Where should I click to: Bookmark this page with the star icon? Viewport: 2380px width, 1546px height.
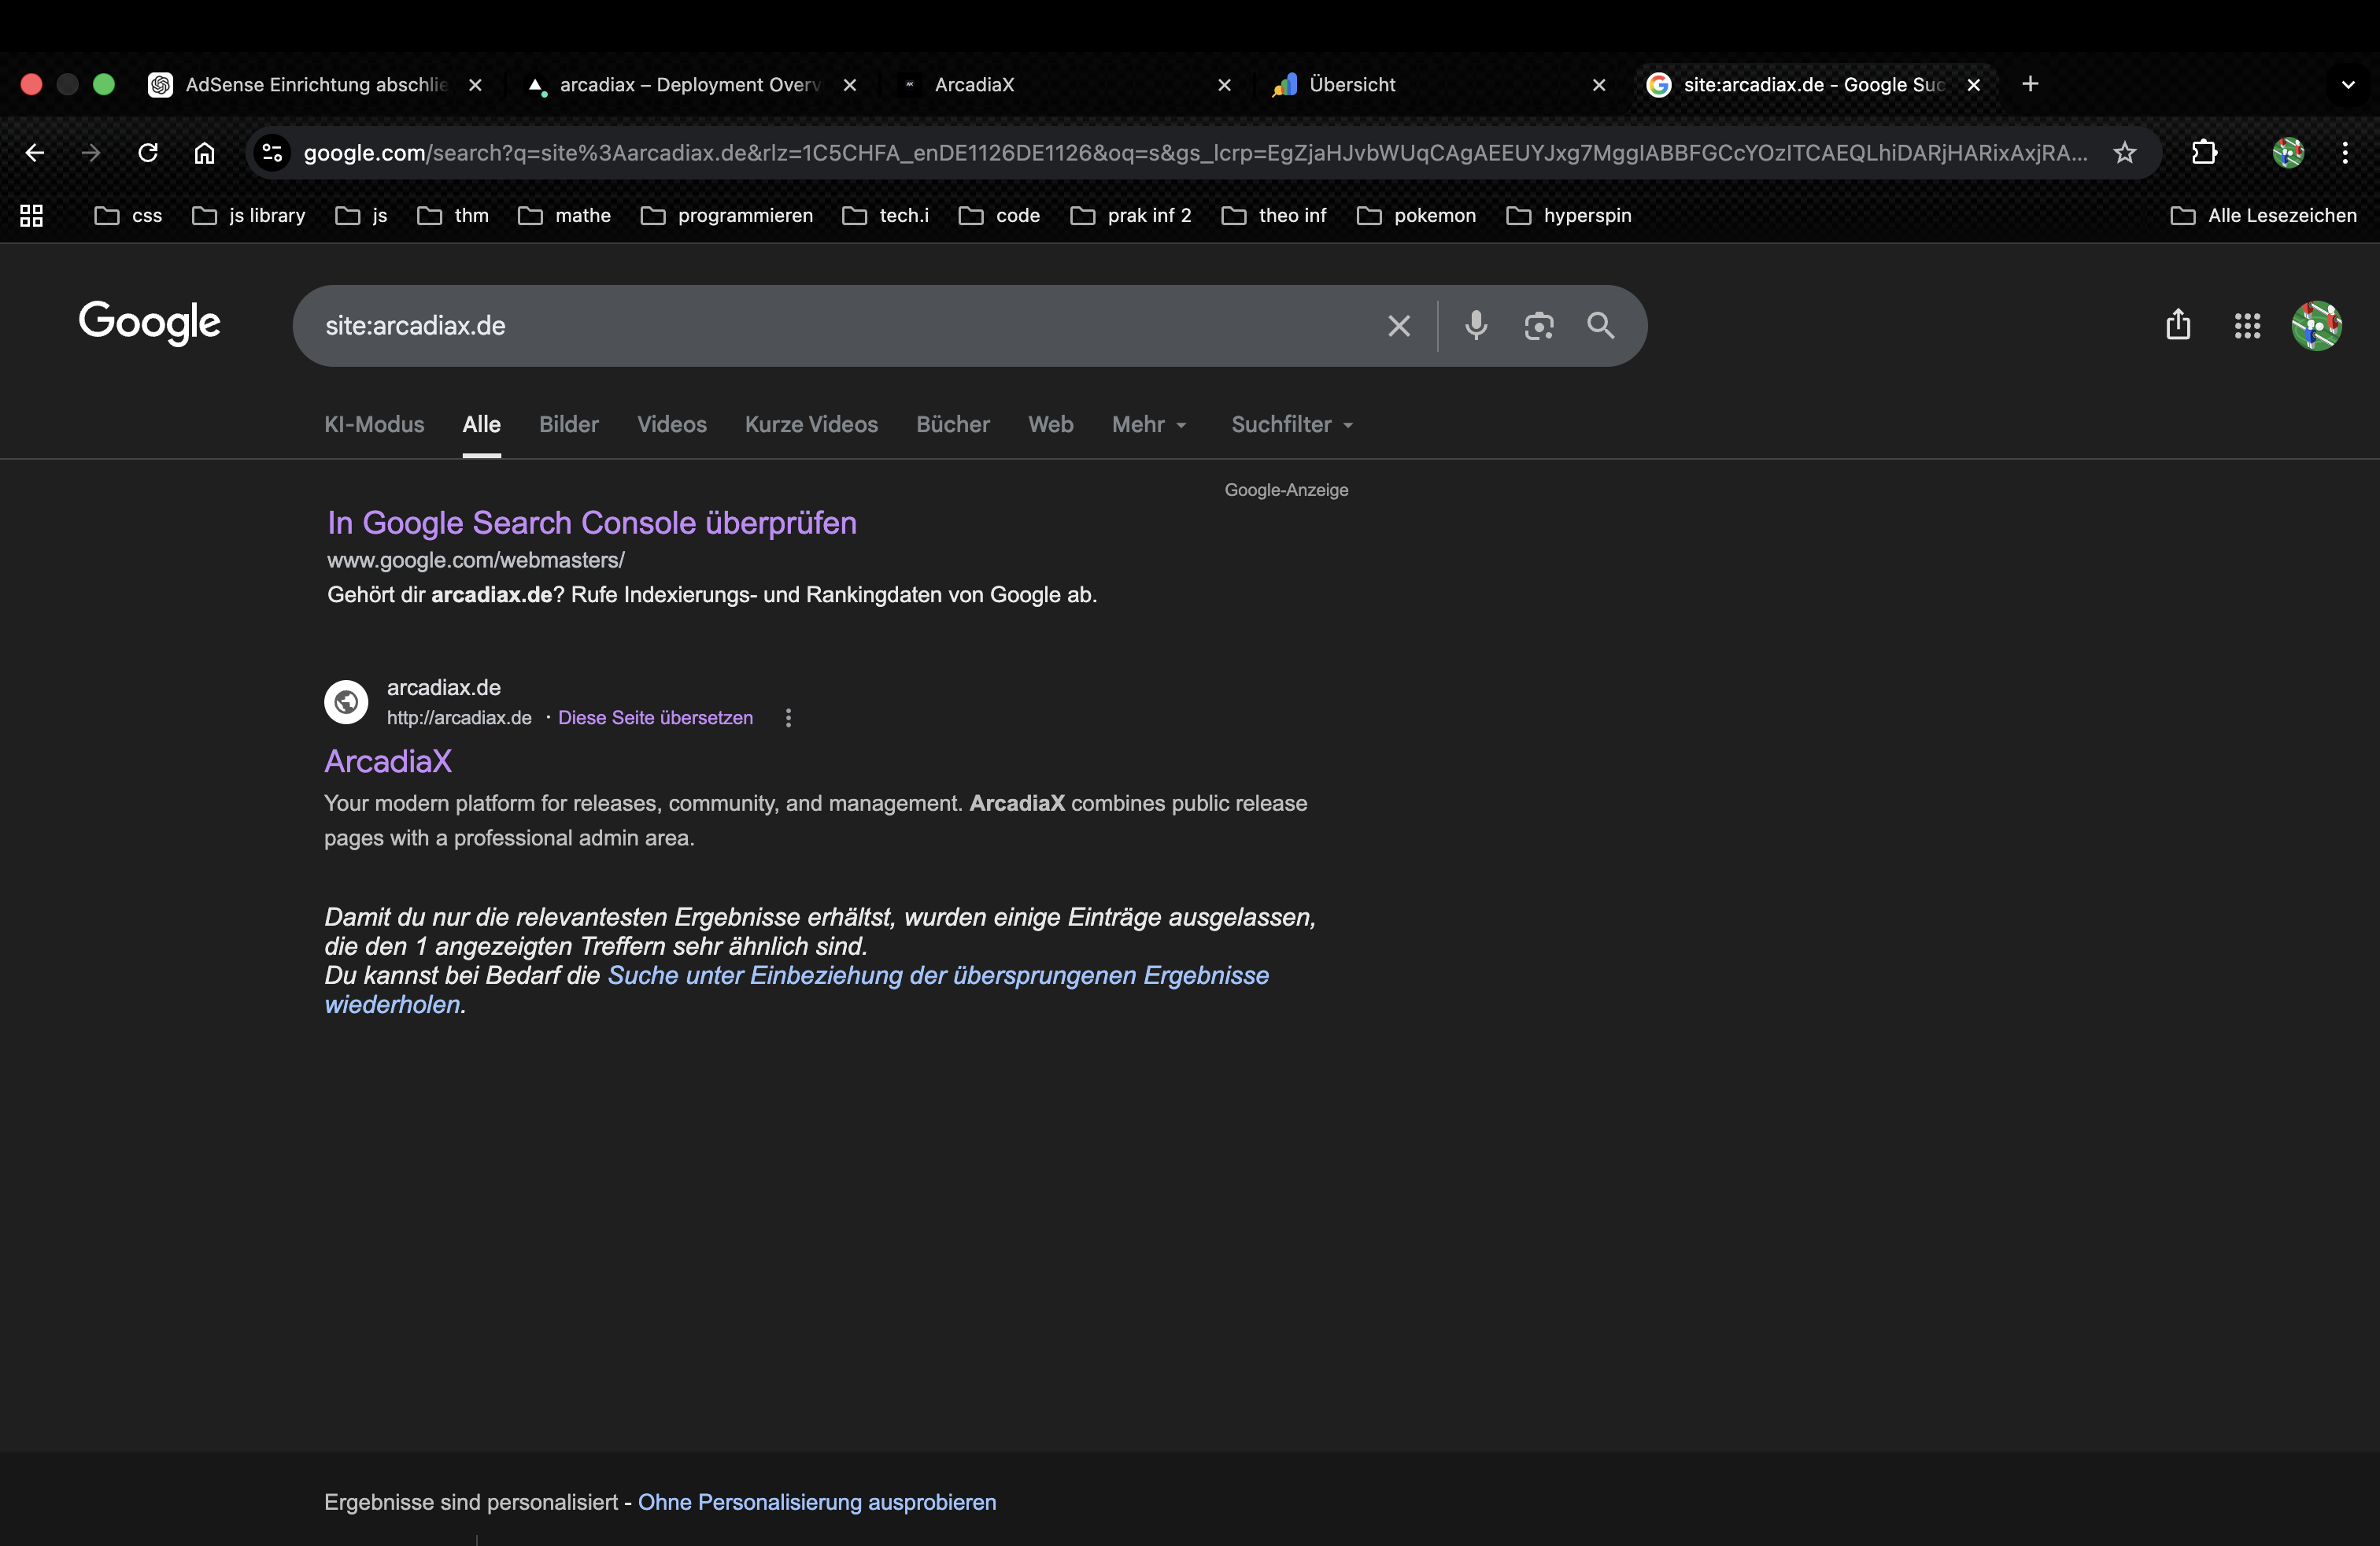tap(2124, 152)
